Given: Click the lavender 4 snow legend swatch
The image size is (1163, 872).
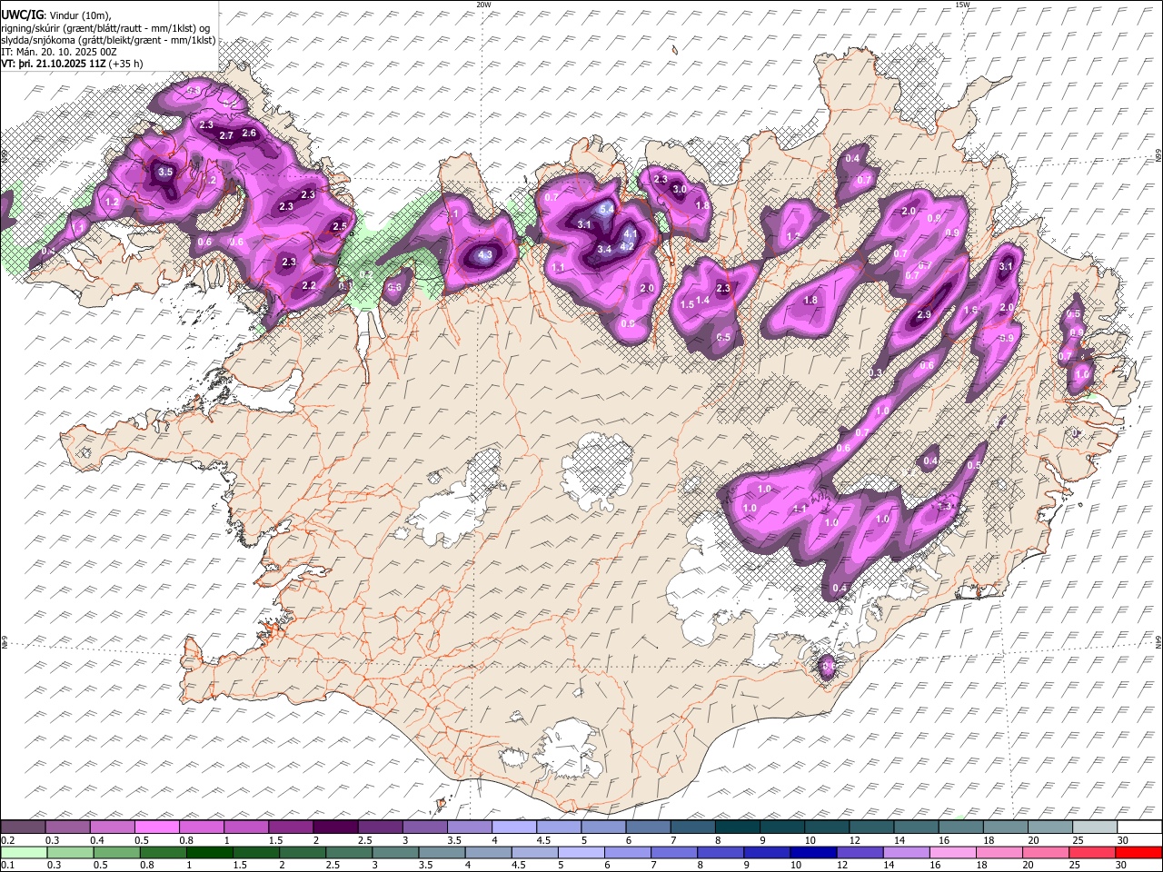Looking at the screenshot, I should click(x=514, y=827).
